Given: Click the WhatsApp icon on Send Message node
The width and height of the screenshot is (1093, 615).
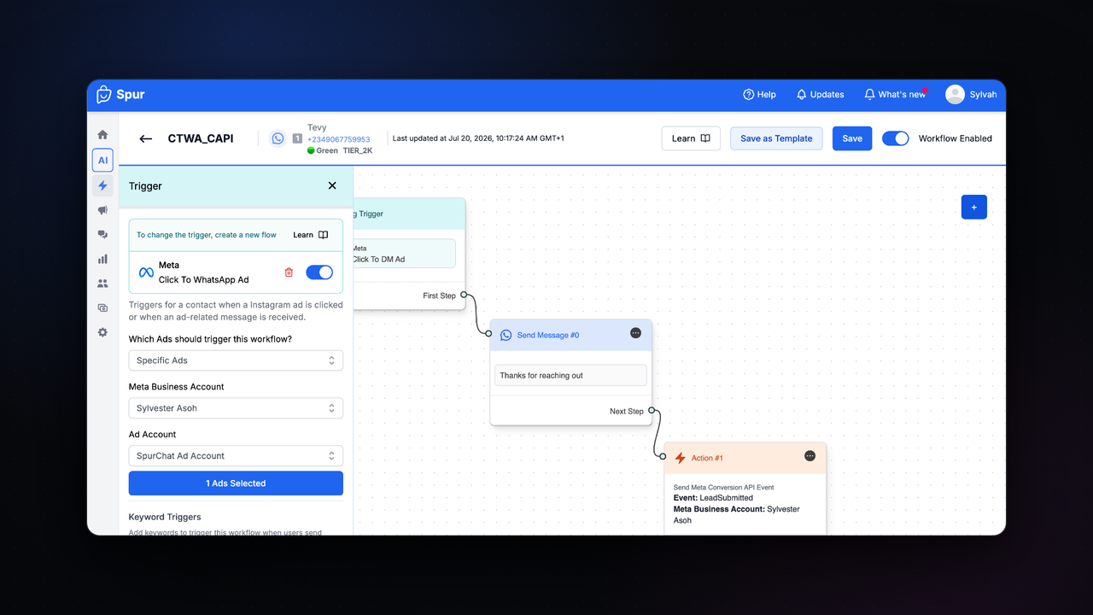Looking at the screenshot, I should 506,335.
